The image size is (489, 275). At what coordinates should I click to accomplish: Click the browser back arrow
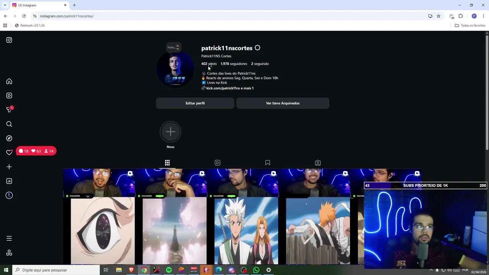(5, 16)
